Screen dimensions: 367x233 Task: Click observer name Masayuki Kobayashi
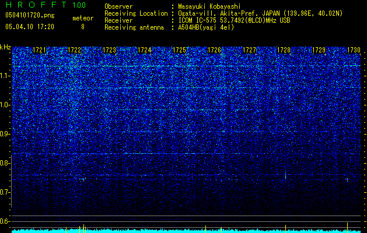[x=209, y=6]
